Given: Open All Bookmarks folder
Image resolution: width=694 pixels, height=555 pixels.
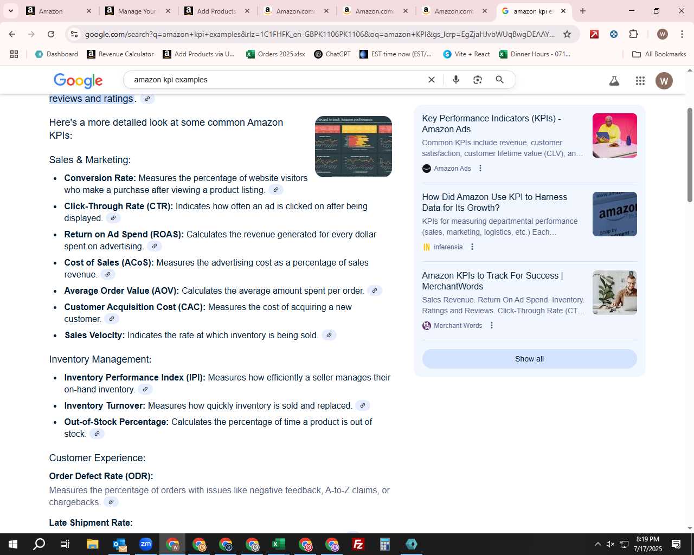Looking at the screenshot, I should click(659, 54).
